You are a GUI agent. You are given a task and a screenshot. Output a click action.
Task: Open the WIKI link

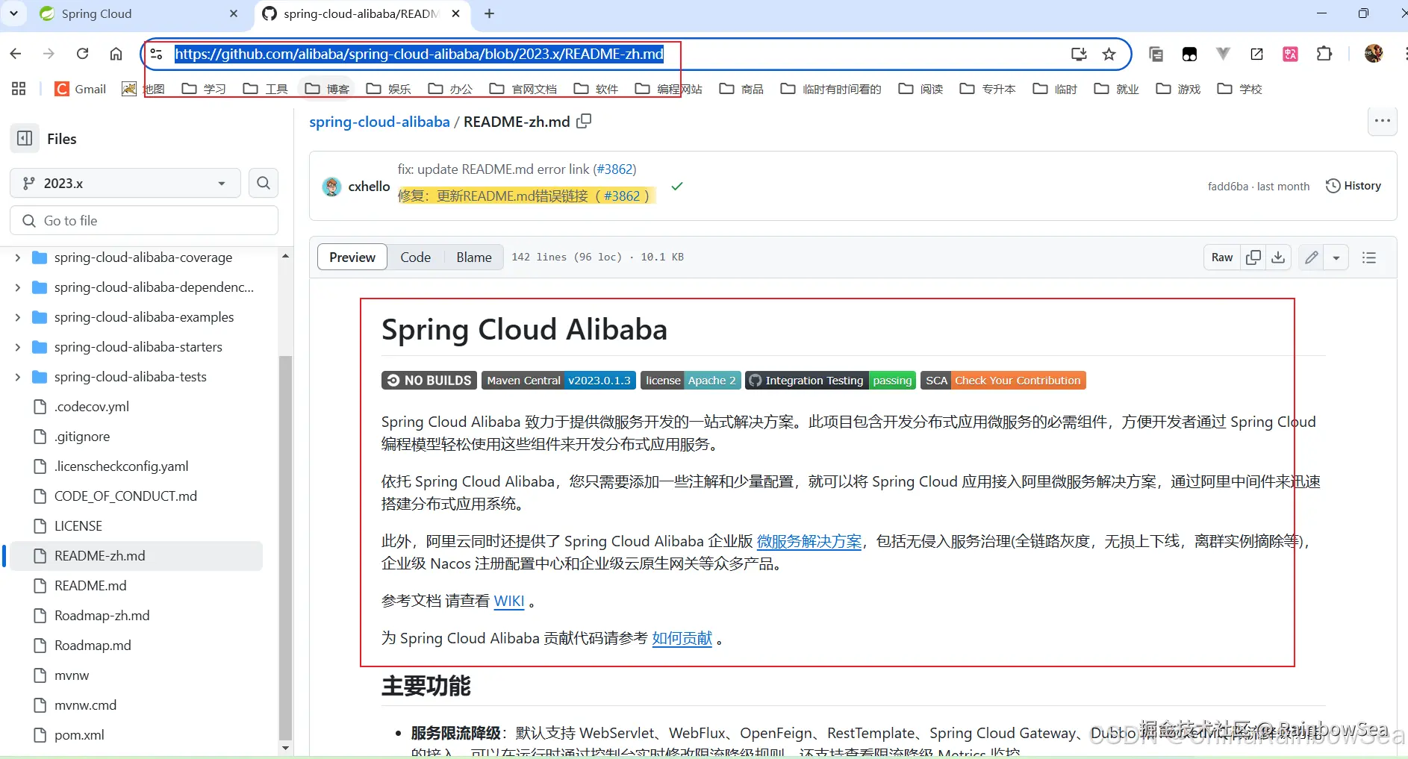(x=509, y=601)
